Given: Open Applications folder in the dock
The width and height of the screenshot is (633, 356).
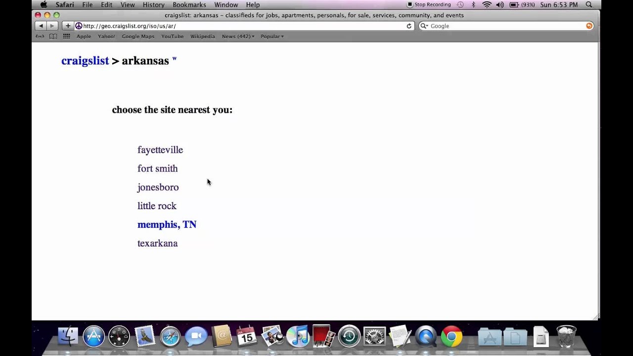Looking at the screenshot, I should [490, 337].
